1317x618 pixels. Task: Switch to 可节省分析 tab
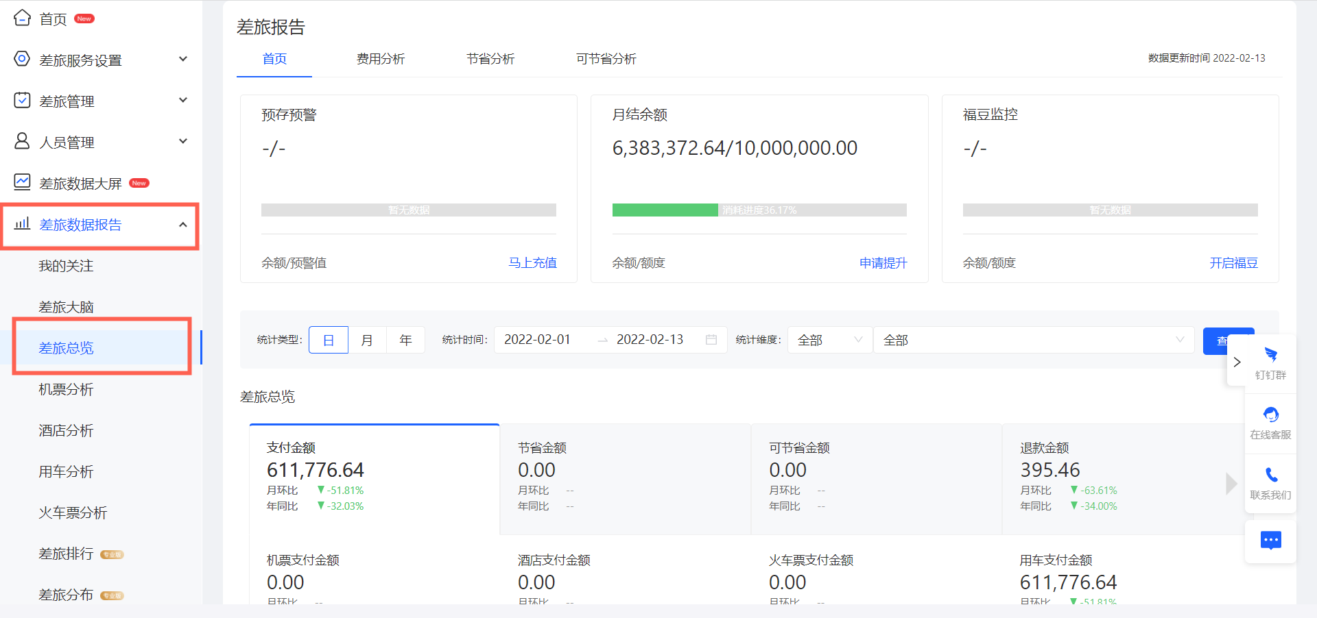point(606,59)
